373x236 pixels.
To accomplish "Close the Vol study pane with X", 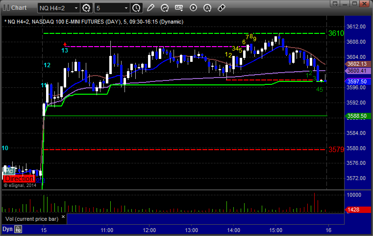I will point(63,217).
